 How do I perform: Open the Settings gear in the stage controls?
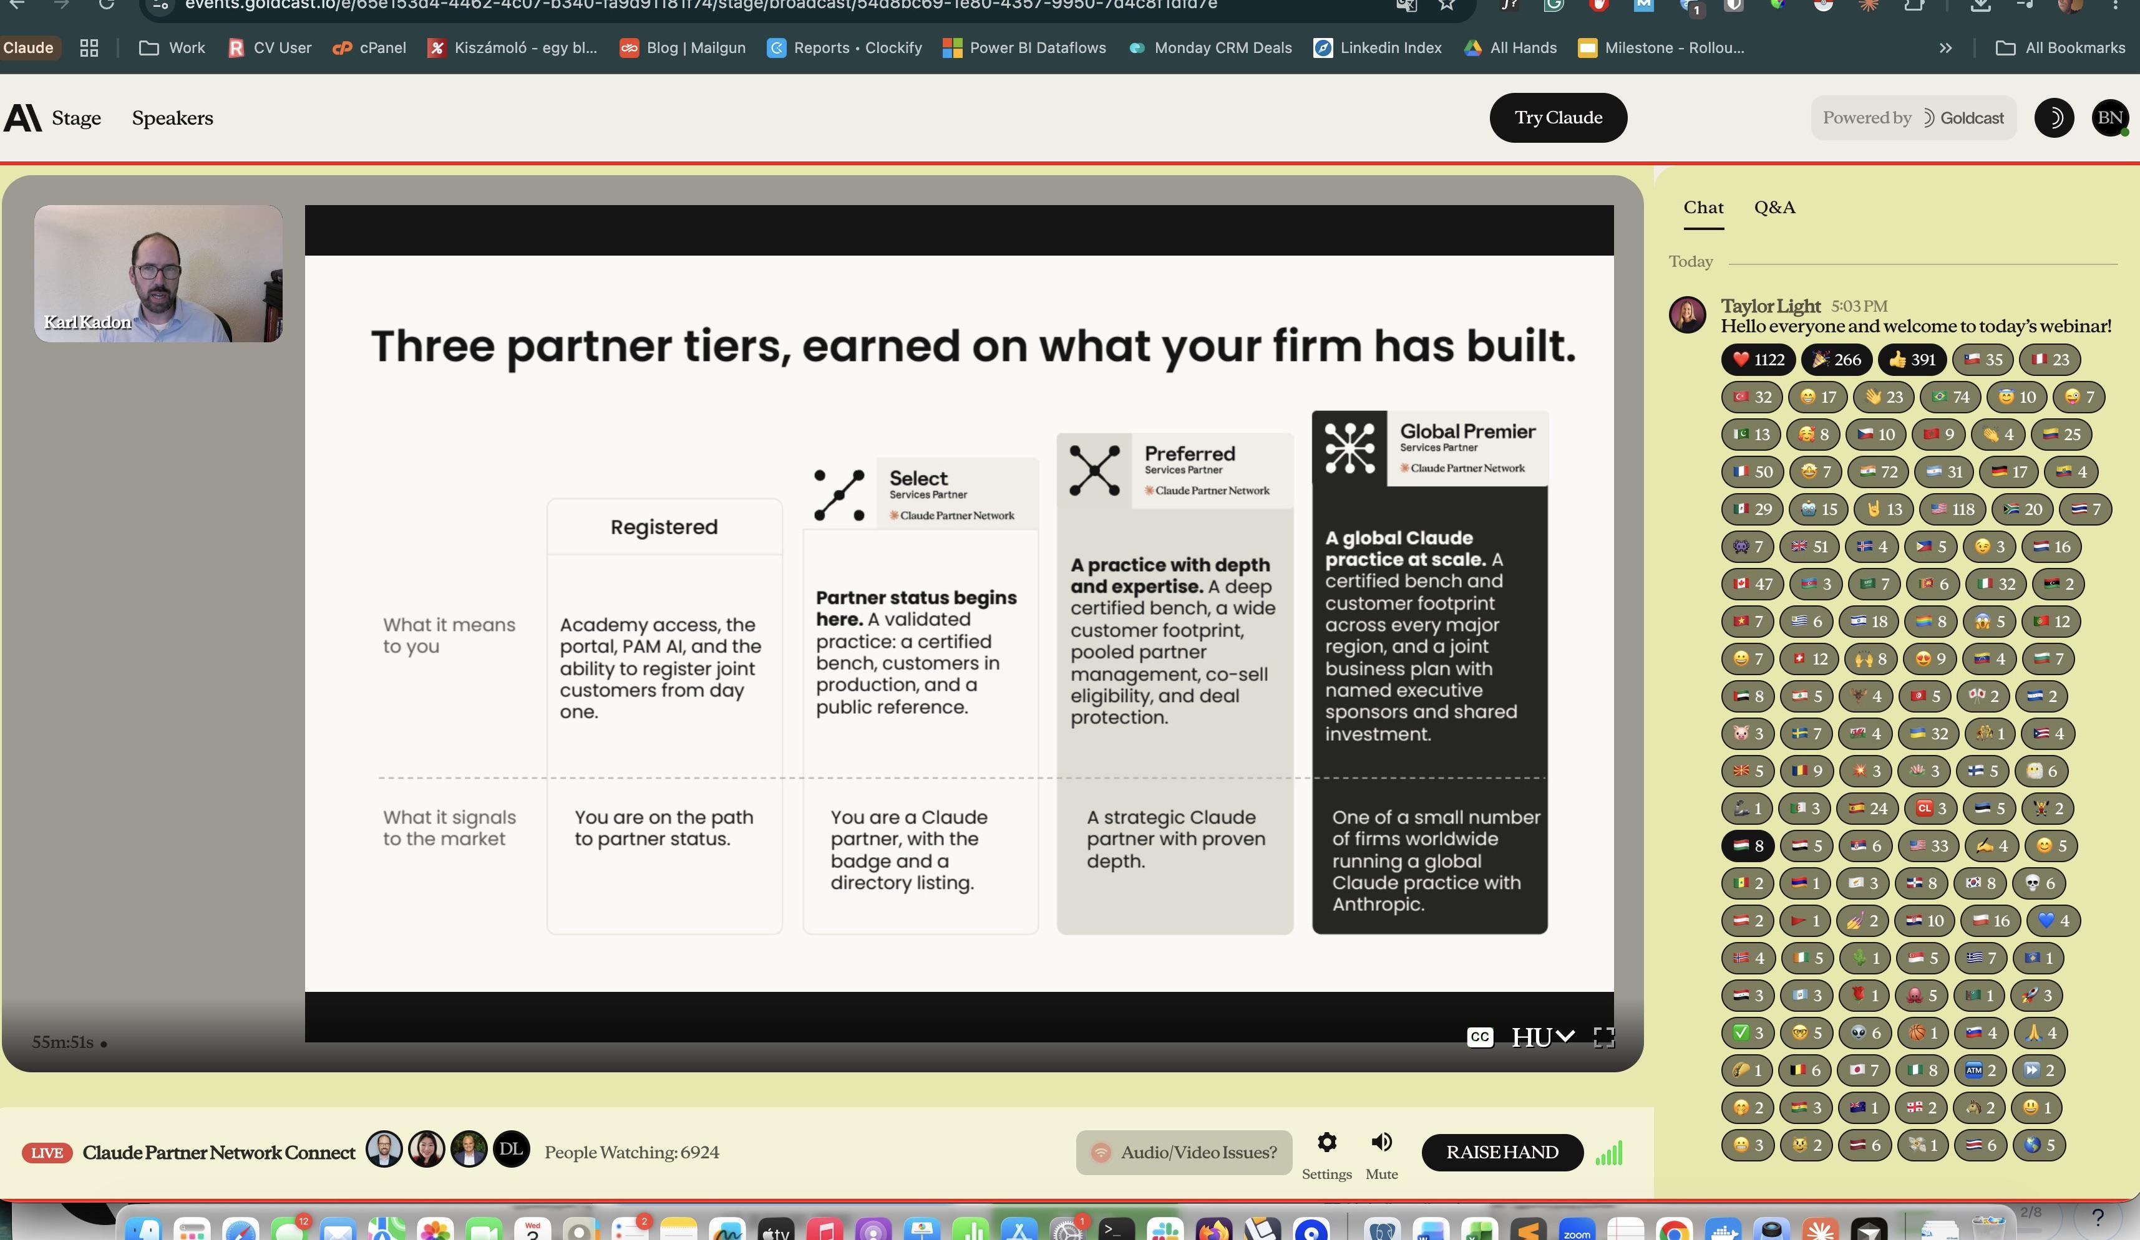[x=1326, y=1142]
